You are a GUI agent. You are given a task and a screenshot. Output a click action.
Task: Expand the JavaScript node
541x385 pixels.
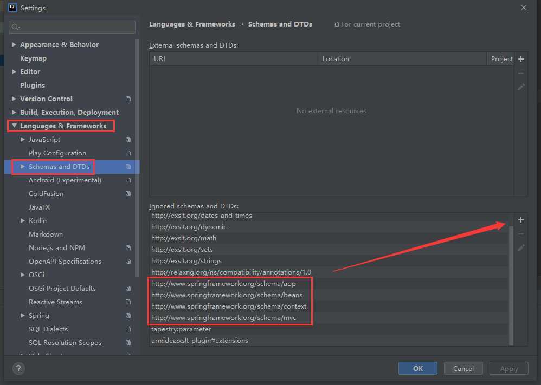click(x=22, y=140)
